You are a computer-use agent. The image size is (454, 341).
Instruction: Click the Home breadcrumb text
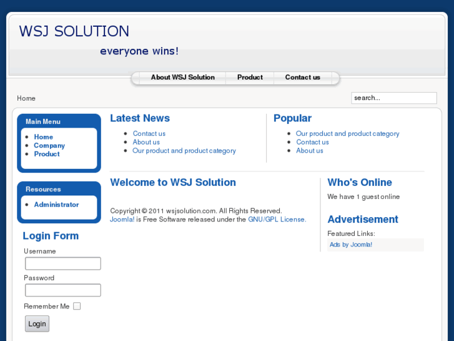tap(26, 98)
